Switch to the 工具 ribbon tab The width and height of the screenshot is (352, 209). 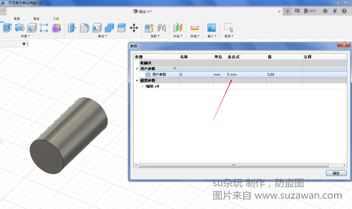(x=56, y=19)
